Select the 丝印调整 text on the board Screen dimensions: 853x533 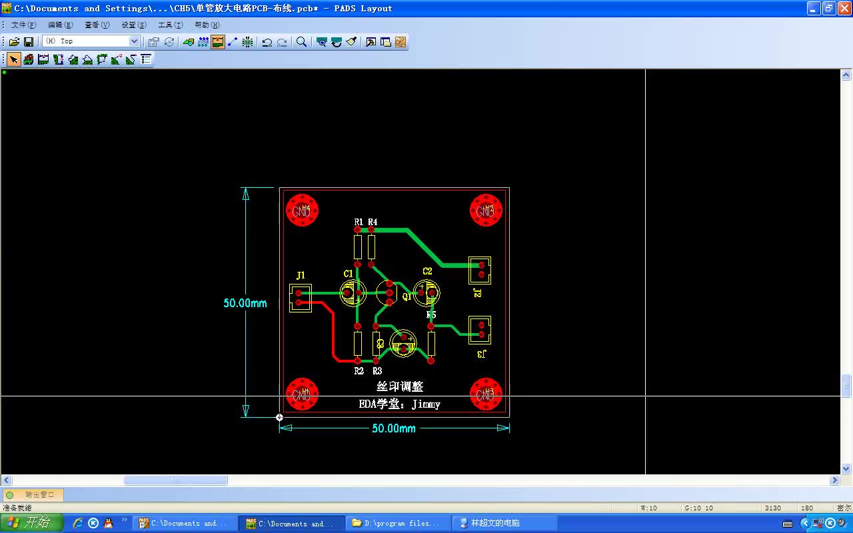pyautogui.click(x=400, y=386)
